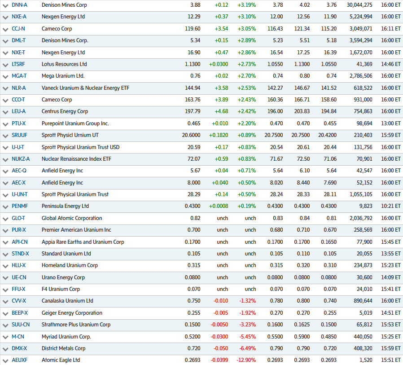The height and width of the screenshot is (365, 403).
Task: Expand the NUKZ-A ETF row chevron
Action: click(x=5, y=159)
